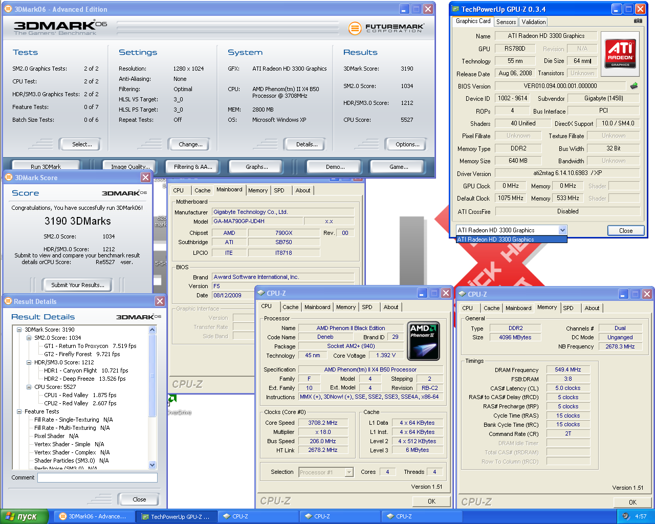Click the TechPowerUp GPU-Z taskbar button
Viewport: 655px width, 524px height.
click(x=177, y=516)
